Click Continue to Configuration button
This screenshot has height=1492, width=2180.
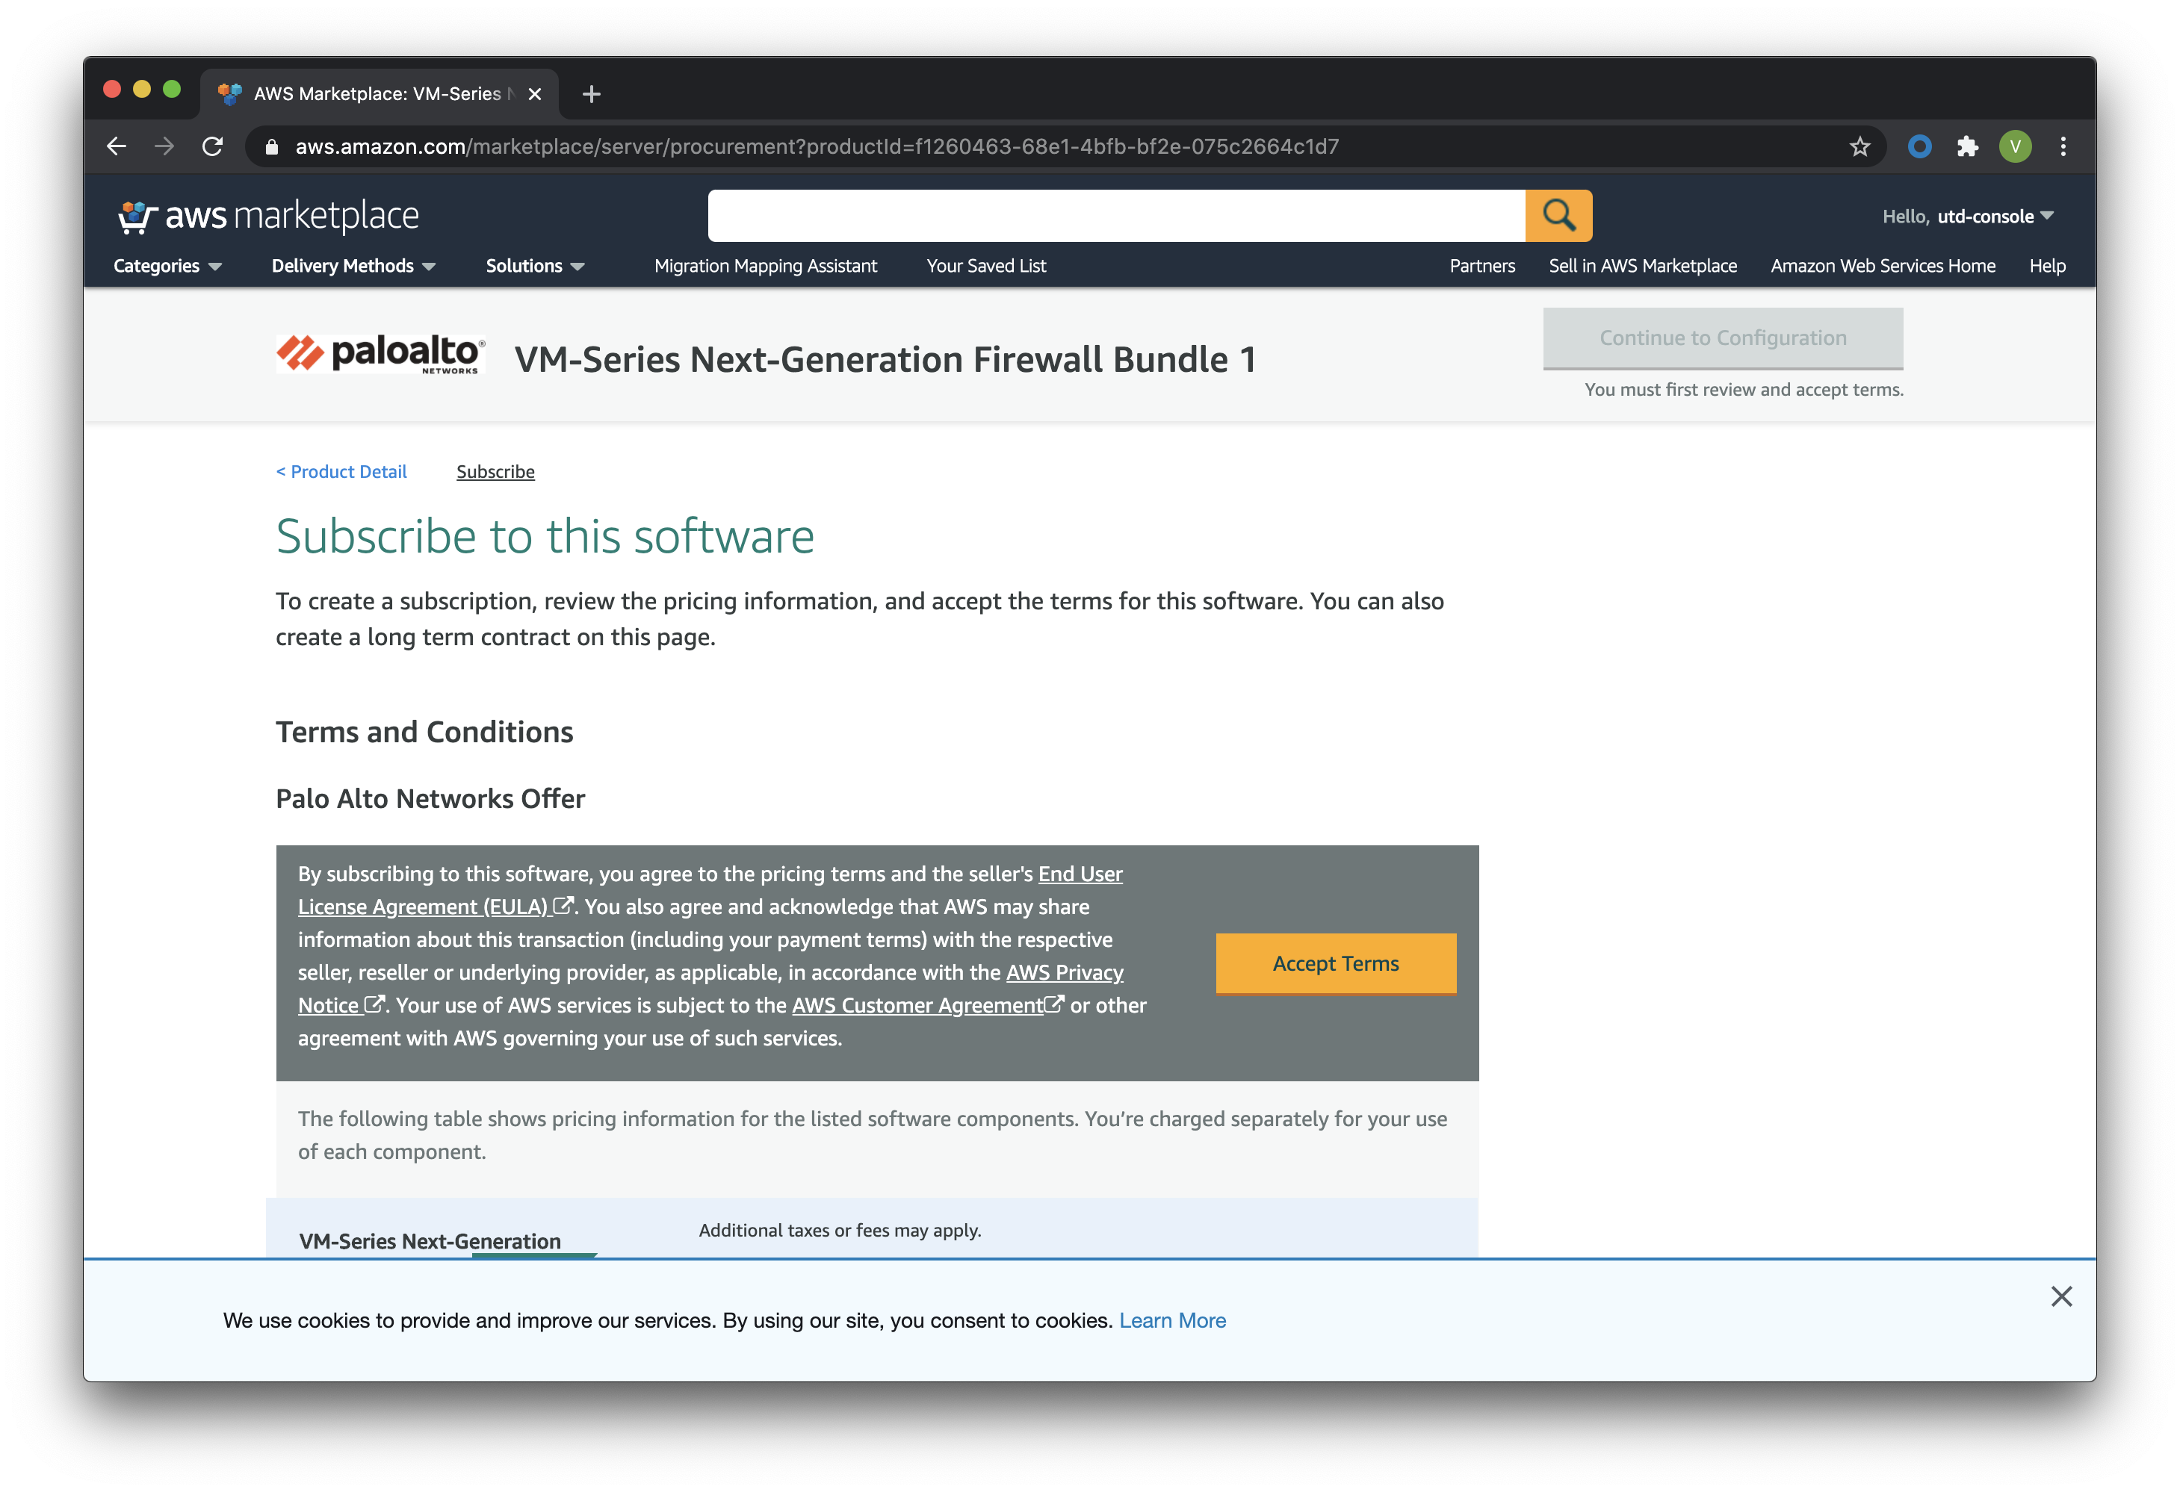(1722, 338)
